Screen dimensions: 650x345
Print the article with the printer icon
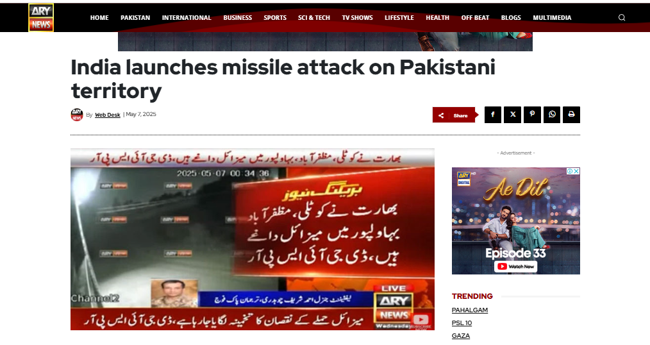click(571, 115)
